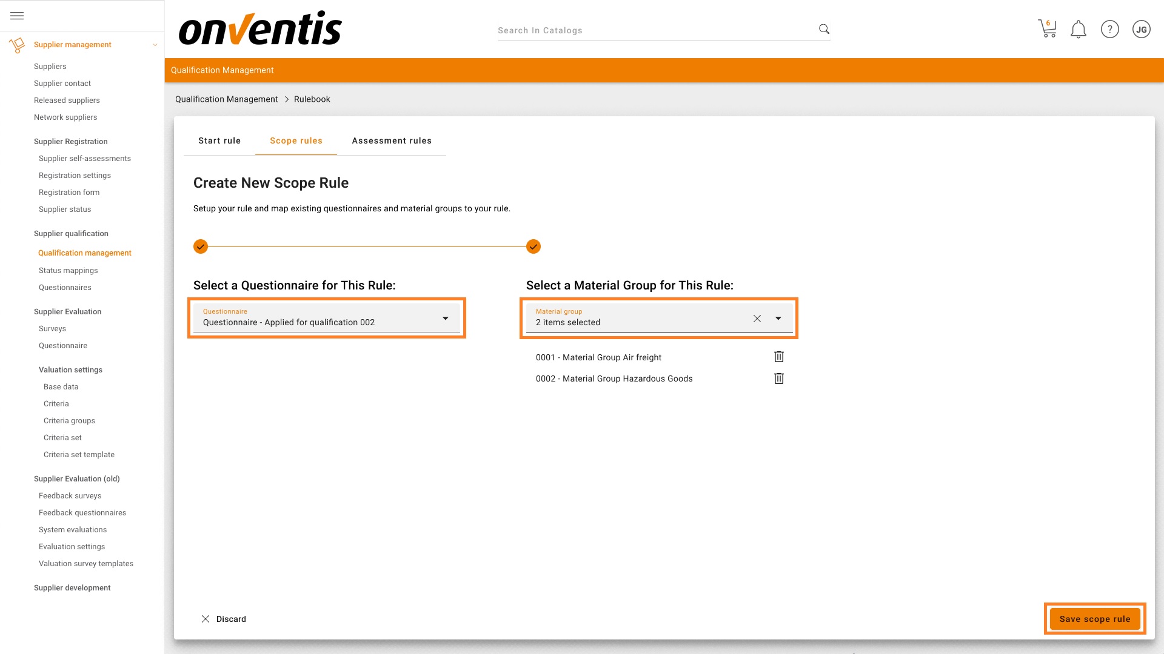Go to Qualification Management breadcrumb

point(226,99)
